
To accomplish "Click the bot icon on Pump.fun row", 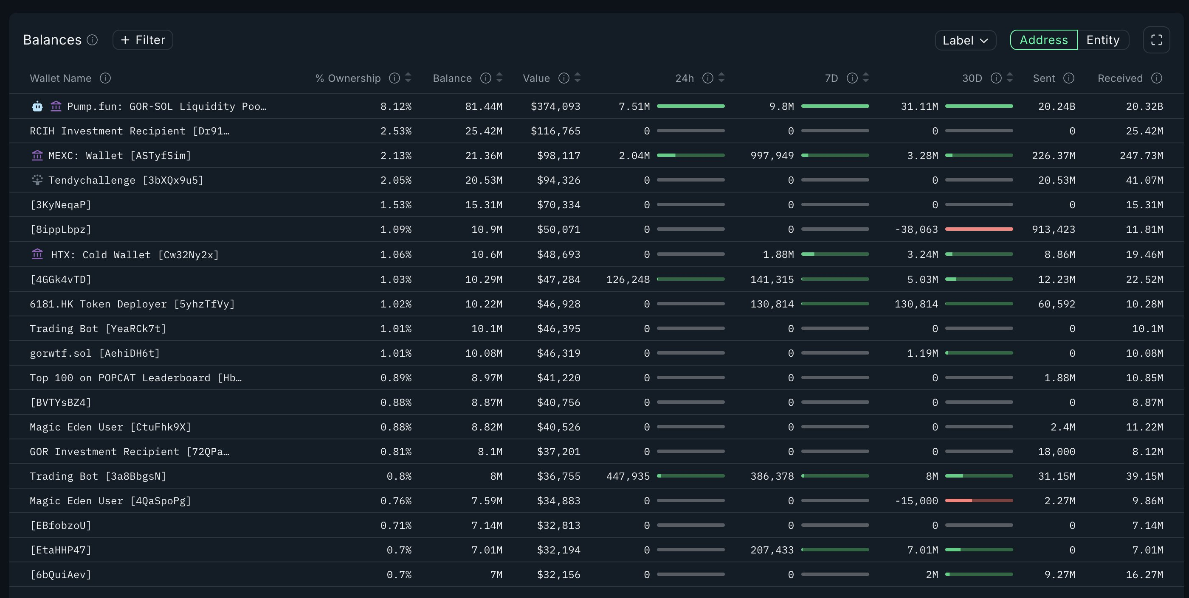I will pyautogui.click(x=37, y=106).
